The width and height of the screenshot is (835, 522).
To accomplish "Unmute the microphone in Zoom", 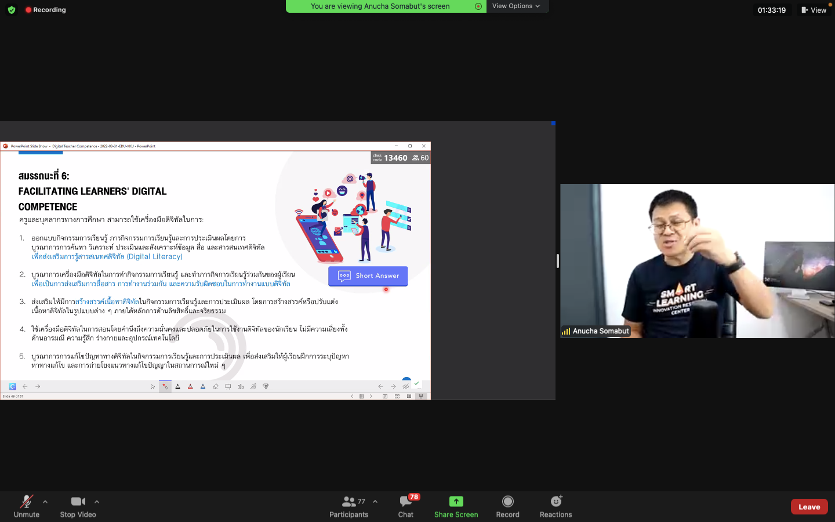I will (x=26, y=506).
